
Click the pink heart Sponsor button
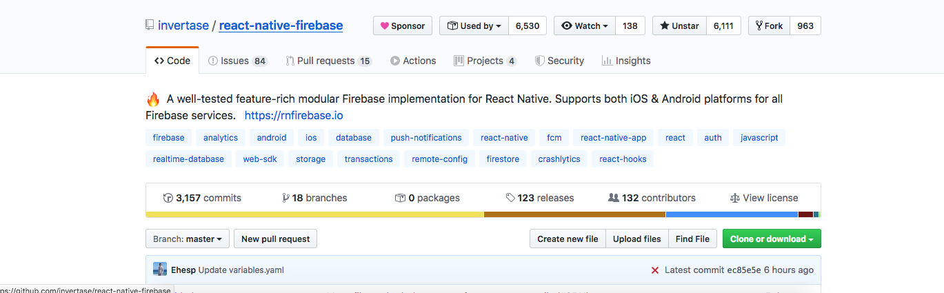(x=403, y=26)
